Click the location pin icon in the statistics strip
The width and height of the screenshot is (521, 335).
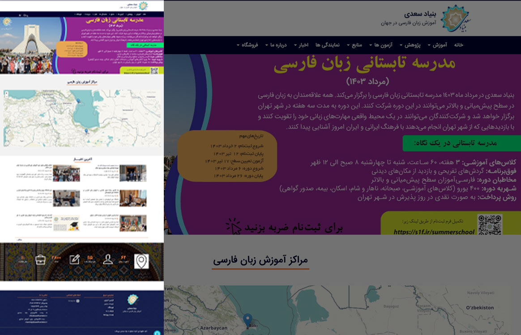pos(141,261)
